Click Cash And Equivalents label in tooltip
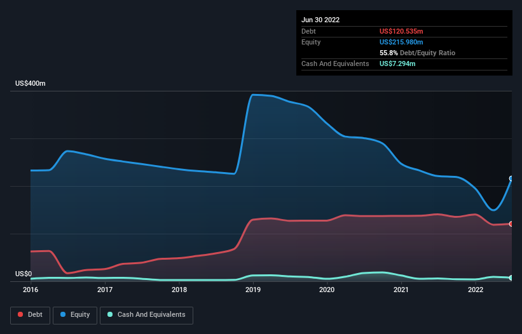Image resolution: width=522 pixels, height=334 pixels. pyautogui.click(x=335, y=63)
